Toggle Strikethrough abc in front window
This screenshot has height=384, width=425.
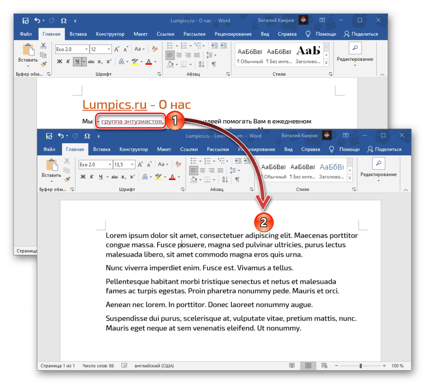115,177
